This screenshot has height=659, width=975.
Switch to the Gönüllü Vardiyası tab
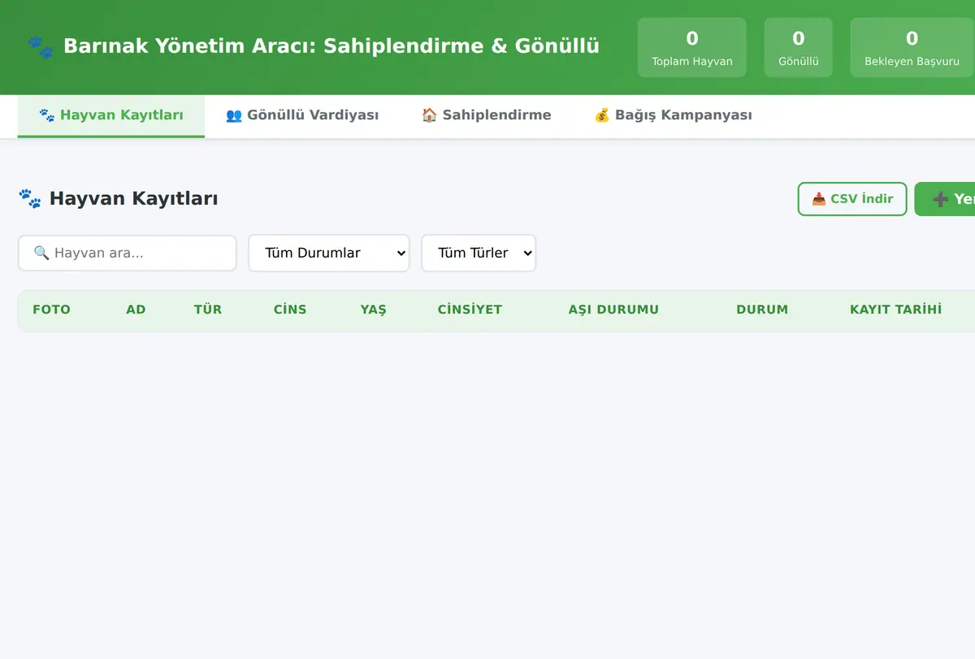tap(302, 115)
